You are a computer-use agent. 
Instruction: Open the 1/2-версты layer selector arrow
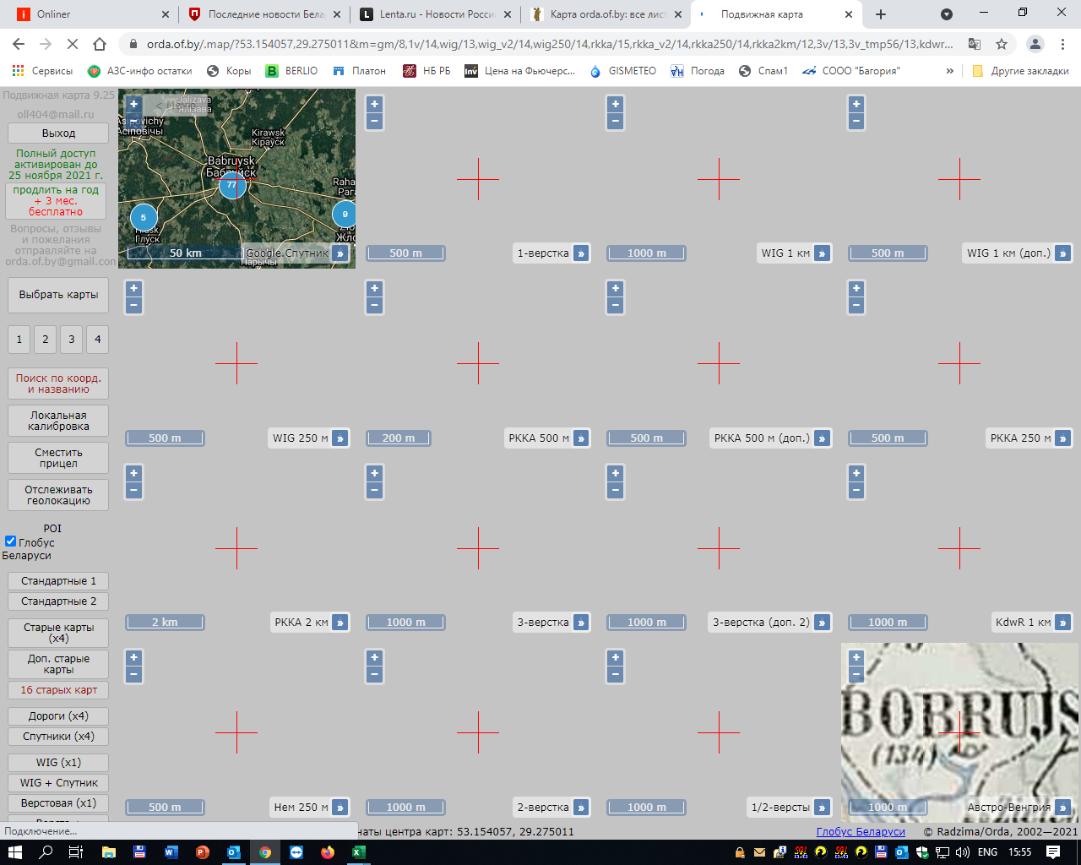pyautogui.click(x=822, y=808)
